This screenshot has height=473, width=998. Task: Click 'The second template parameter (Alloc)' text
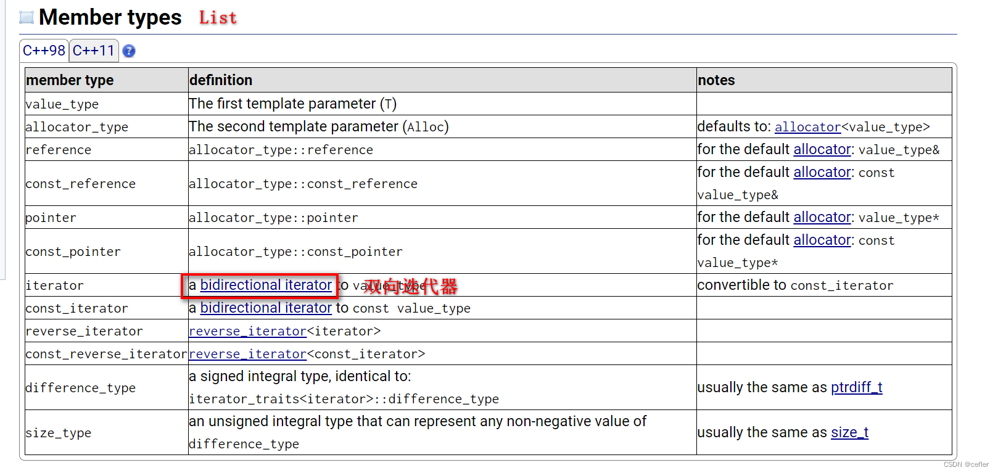[319, 126]
